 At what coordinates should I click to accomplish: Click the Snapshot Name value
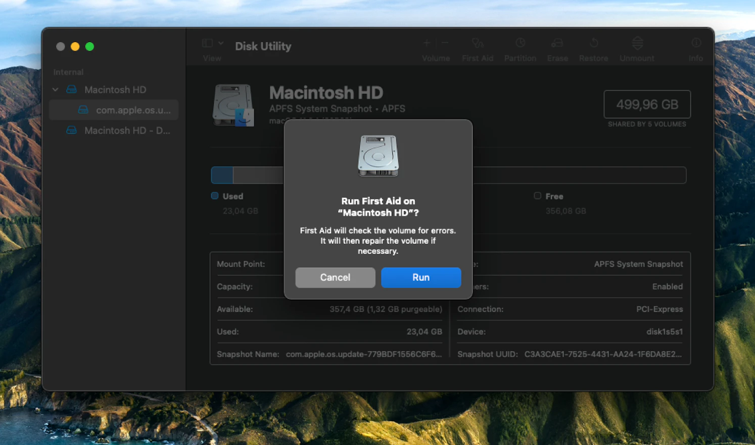pyautogui.click(x=364, y=354)
